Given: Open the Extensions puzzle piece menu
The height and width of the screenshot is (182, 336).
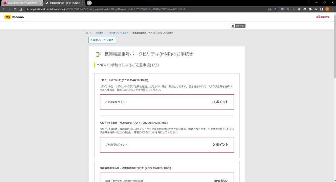Looking at the screenshot, I should pos(310,9).
